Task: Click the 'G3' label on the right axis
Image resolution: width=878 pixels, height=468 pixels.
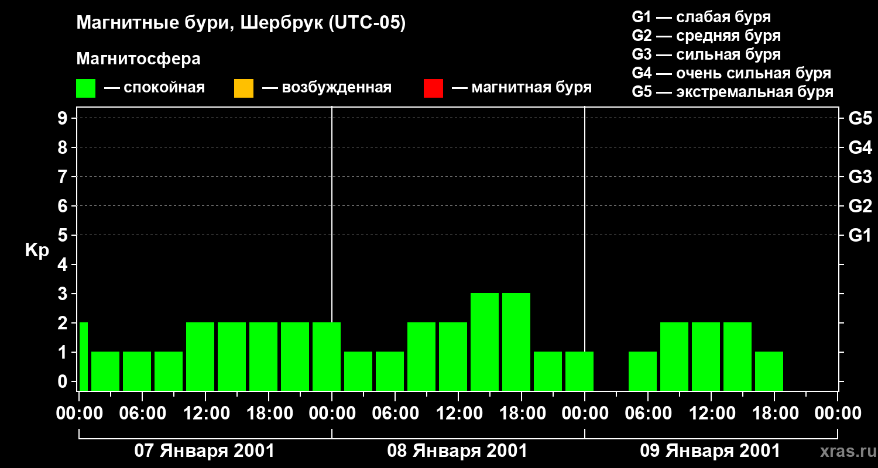Action: tap(860, 177)
